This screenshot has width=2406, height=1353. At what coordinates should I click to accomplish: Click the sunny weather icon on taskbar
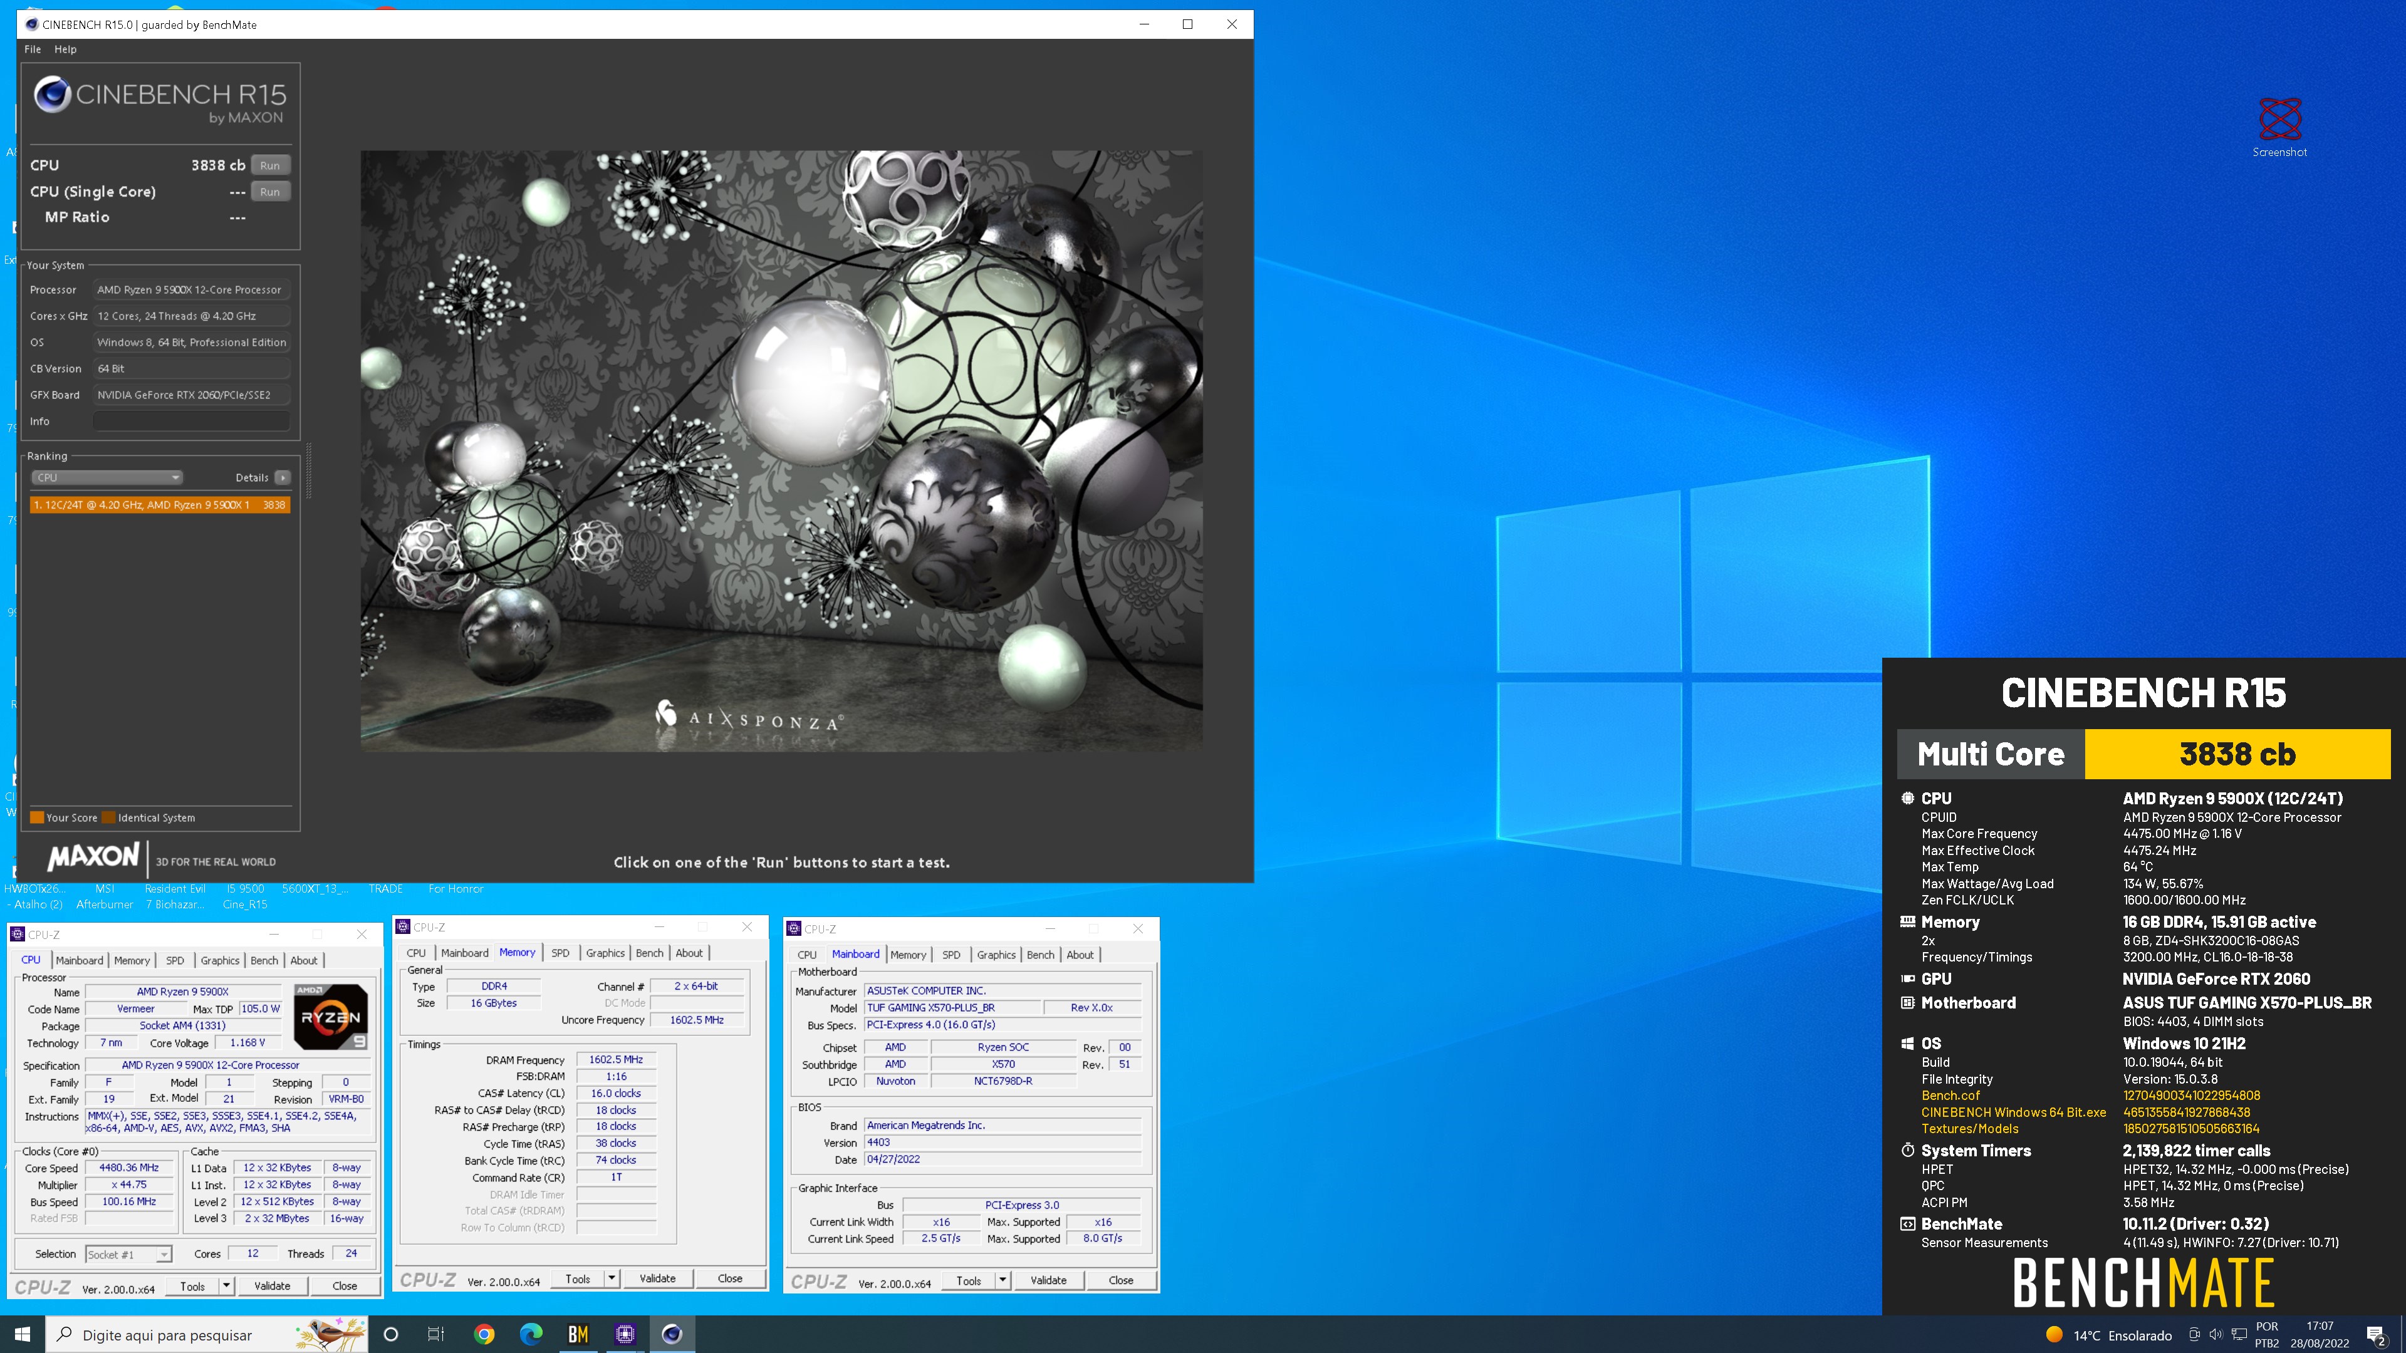click(2055, 1334)
